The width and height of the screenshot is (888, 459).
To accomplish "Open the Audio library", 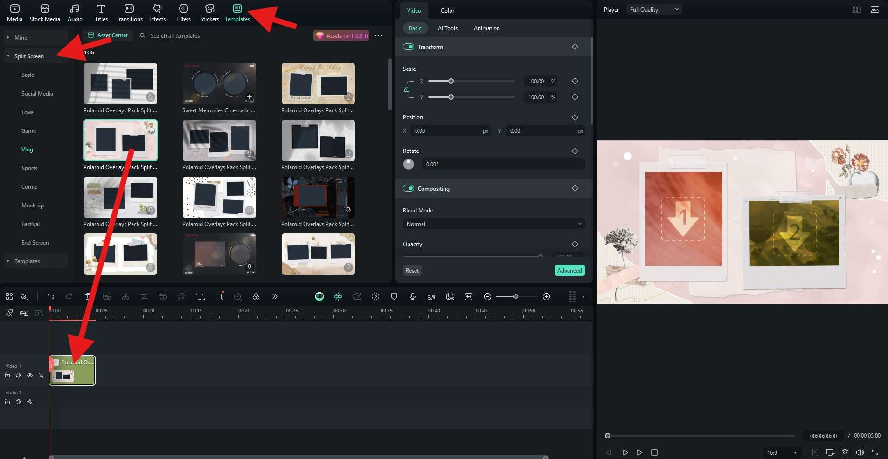I will click(x=75, y=13).
